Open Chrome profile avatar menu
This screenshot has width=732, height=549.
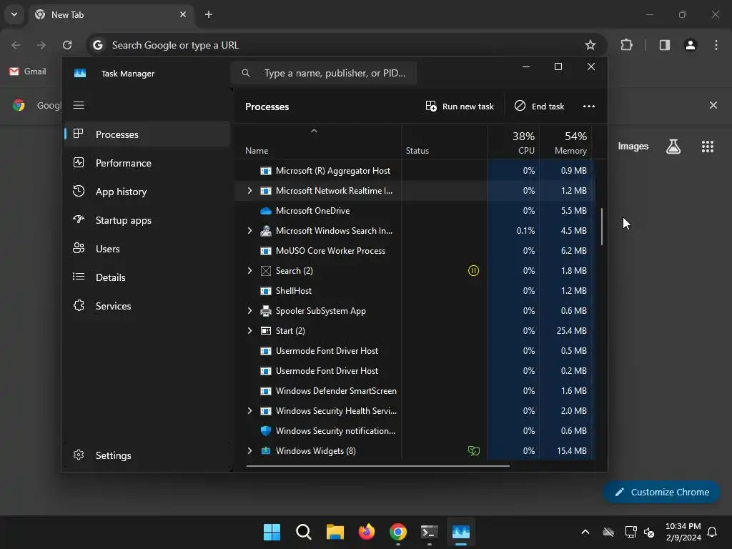coord(691,45)
